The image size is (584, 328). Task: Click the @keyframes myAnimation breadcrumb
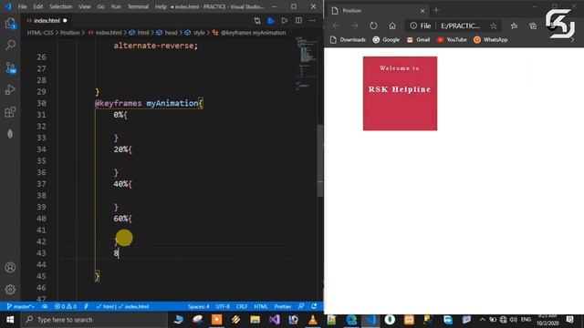[x=249, y=33]
